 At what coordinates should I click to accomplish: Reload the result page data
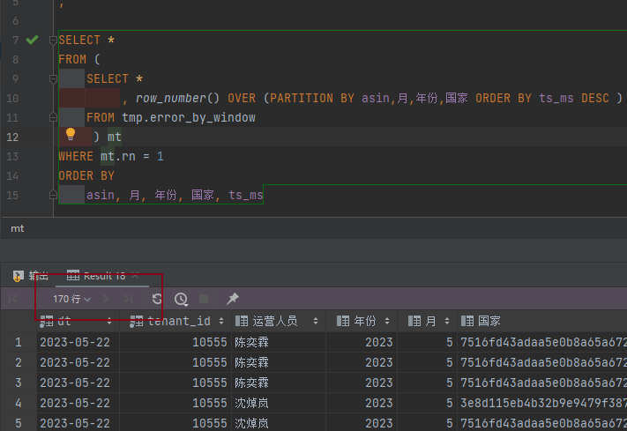157,299
